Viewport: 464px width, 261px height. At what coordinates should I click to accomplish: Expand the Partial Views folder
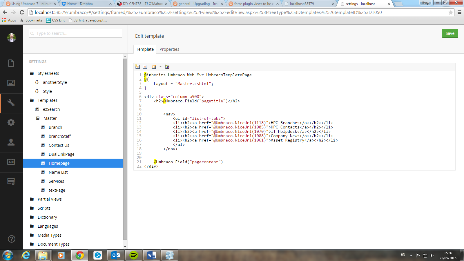pyautogui.click(x=50, y=199)
